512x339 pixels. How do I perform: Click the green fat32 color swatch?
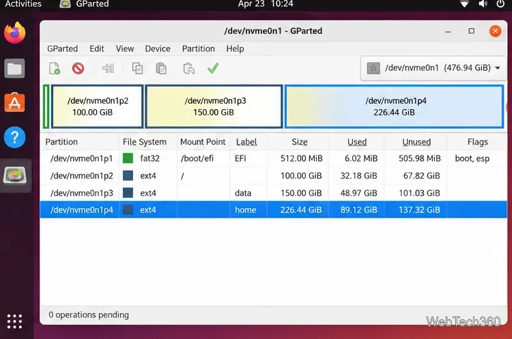(x=128, y=158)
